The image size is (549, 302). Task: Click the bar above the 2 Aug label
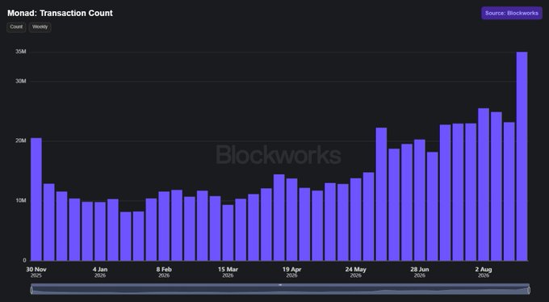click(x=484, y=185)
